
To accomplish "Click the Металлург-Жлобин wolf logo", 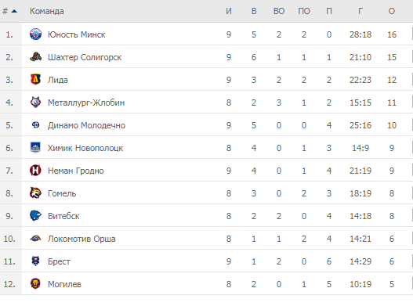I will click(x=35, y=102).
